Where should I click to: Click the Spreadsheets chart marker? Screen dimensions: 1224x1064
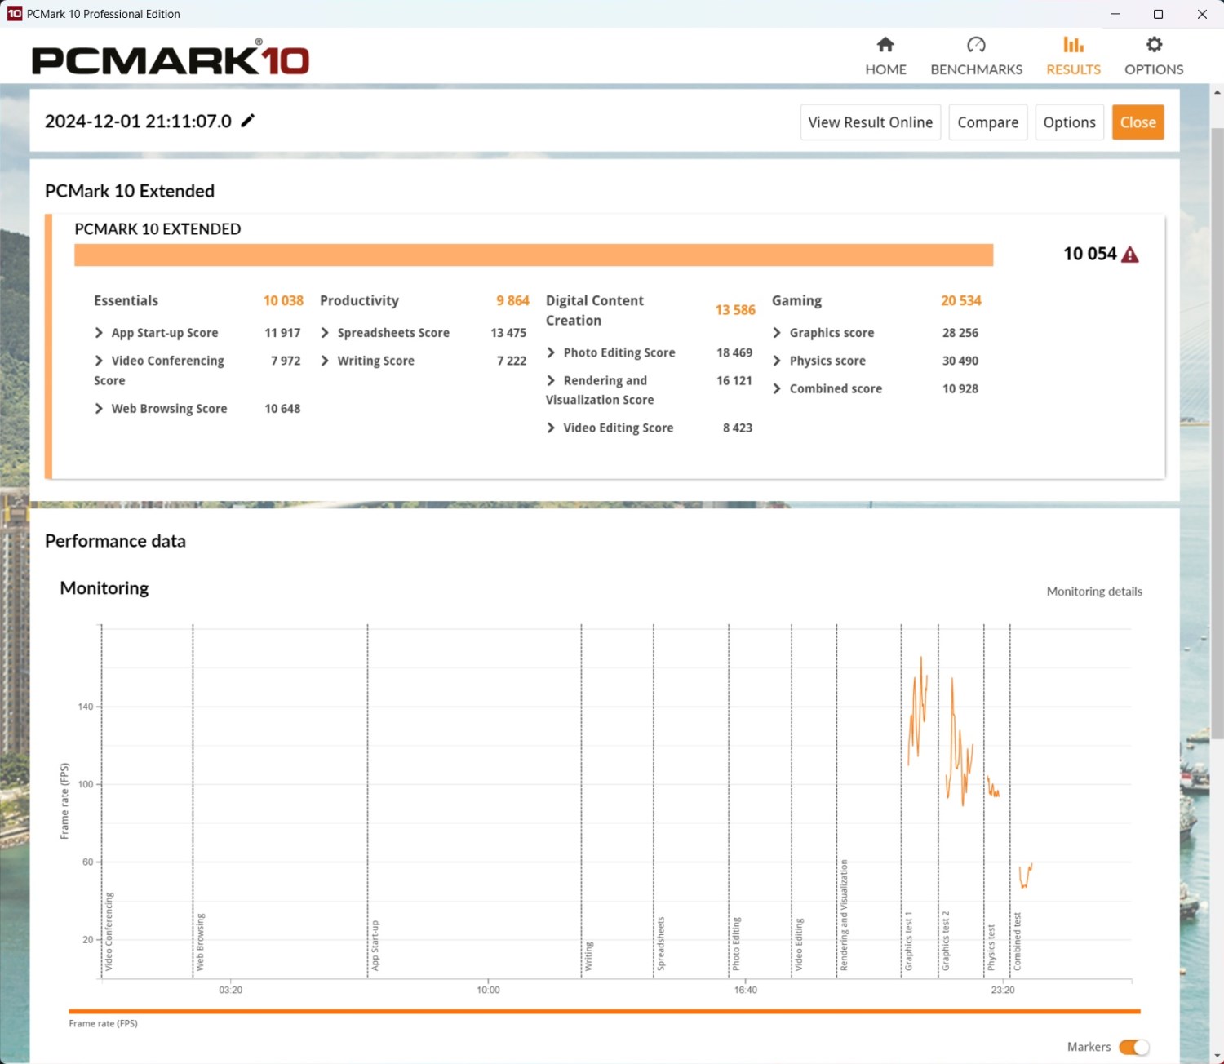tap(661, 944)
